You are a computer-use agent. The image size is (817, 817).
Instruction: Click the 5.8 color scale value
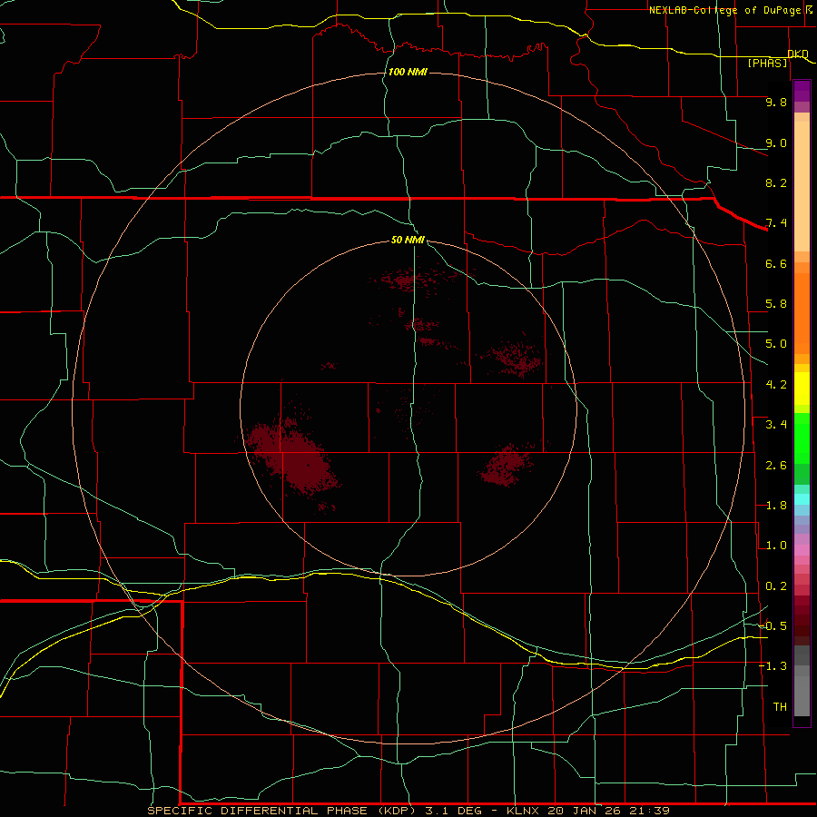776,304
